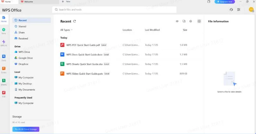The image size is (256, 134).
Task: Switch to the Home tab
Action: click(x=9, y=2)
